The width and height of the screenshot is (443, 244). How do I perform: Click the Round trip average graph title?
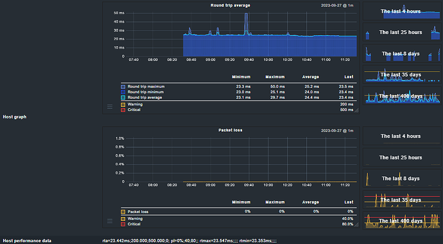pos(230,5)
